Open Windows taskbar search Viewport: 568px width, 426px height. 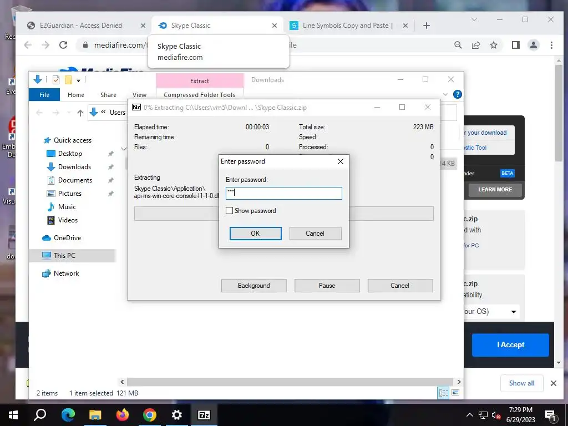[x=40, y=415]
